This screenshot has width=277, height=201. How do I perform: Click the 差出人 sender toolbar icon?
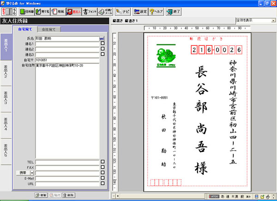tap(73, 12)
